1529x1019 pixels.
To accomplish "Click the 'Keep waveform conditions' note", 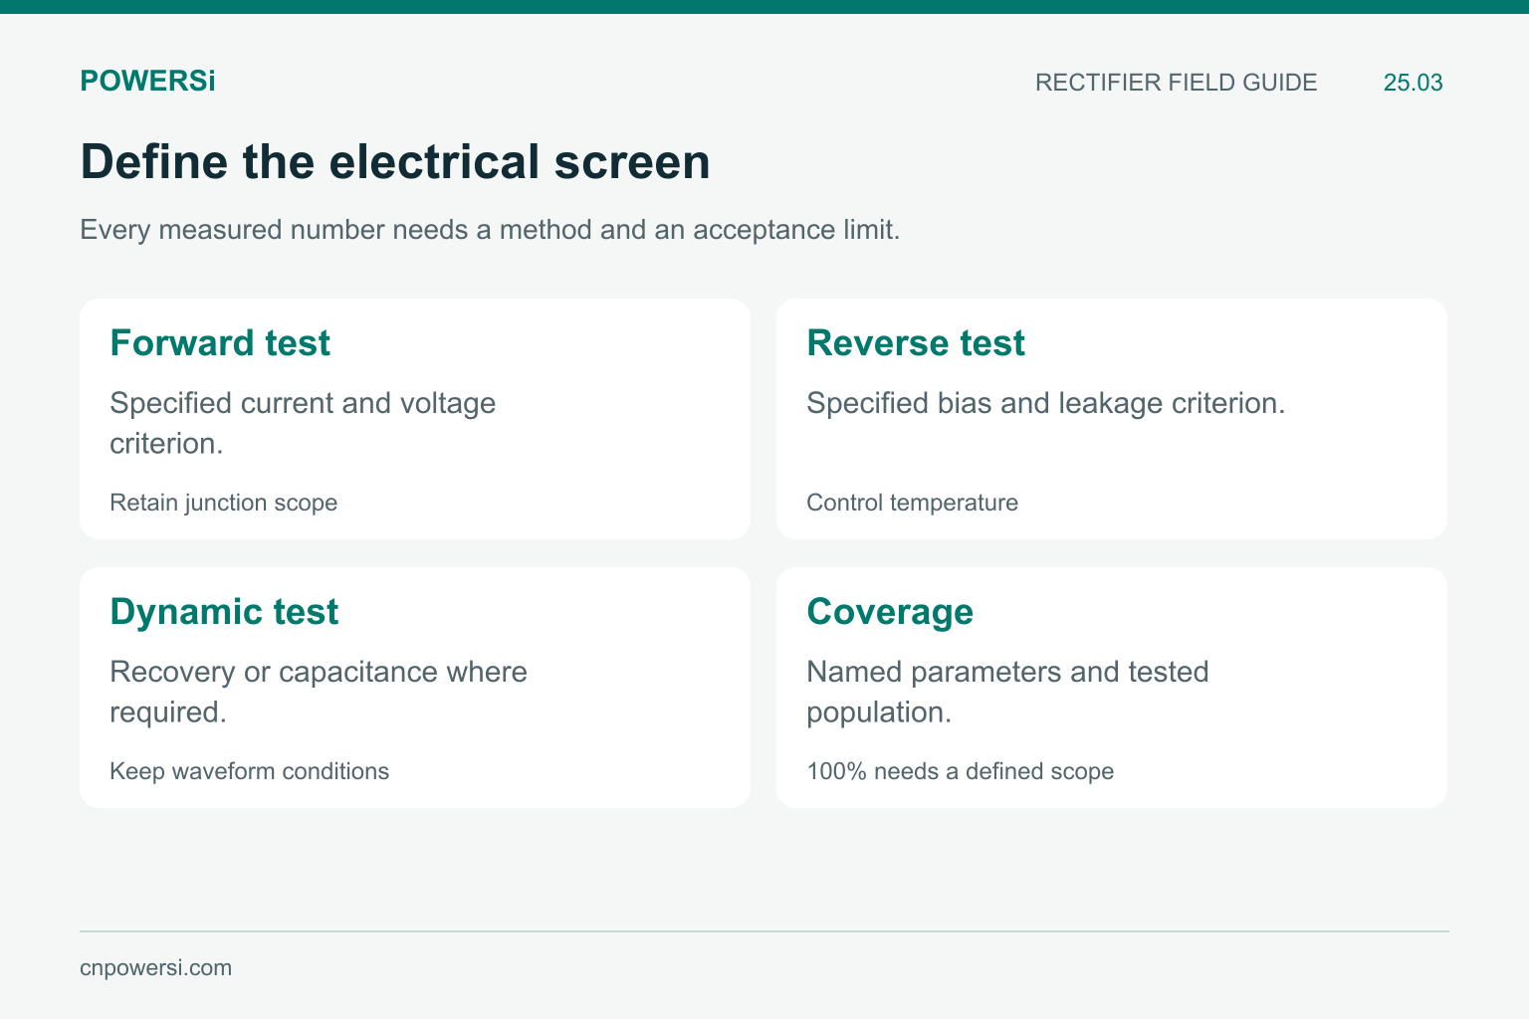I will tap(249, 771).
